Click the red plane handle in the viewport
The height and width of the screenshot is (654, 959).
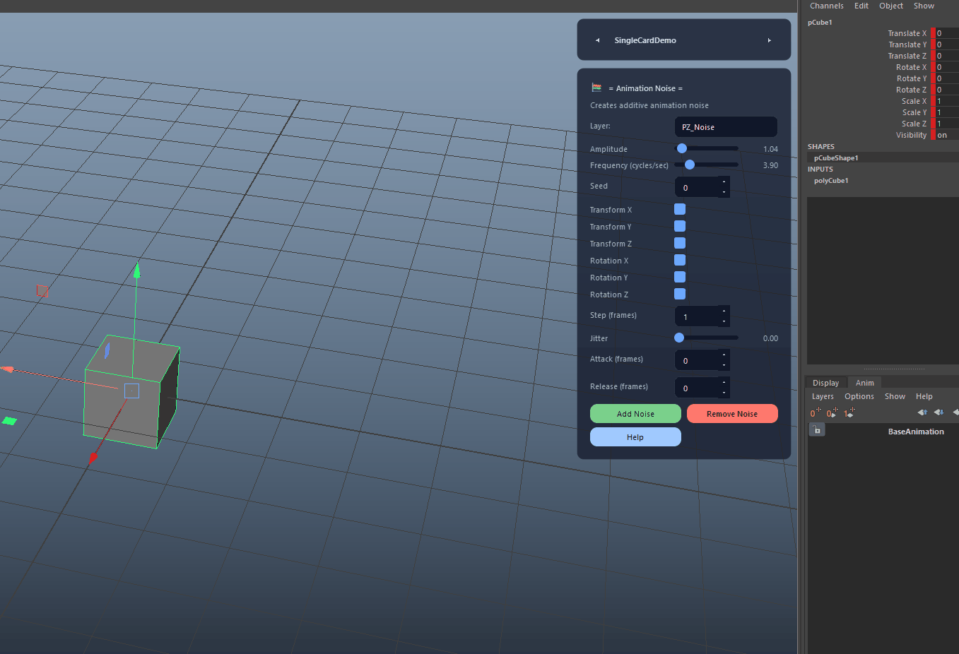42,290
